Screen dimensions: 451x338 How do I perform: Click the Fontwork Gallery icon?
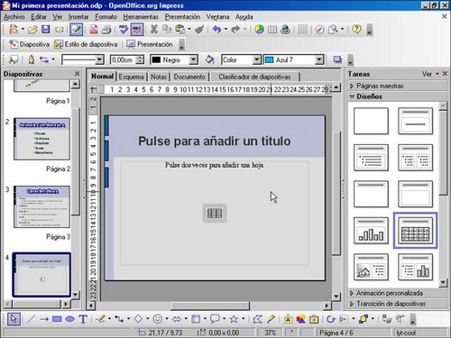[288, 319]
